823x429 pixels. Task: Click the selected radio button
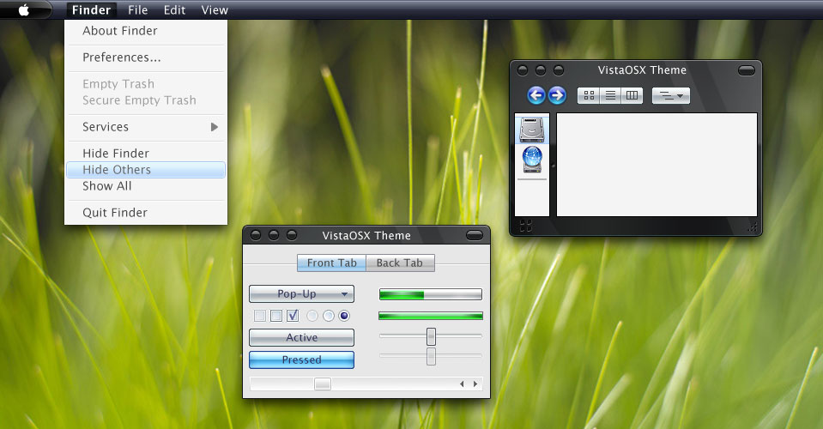pos(344,316)
